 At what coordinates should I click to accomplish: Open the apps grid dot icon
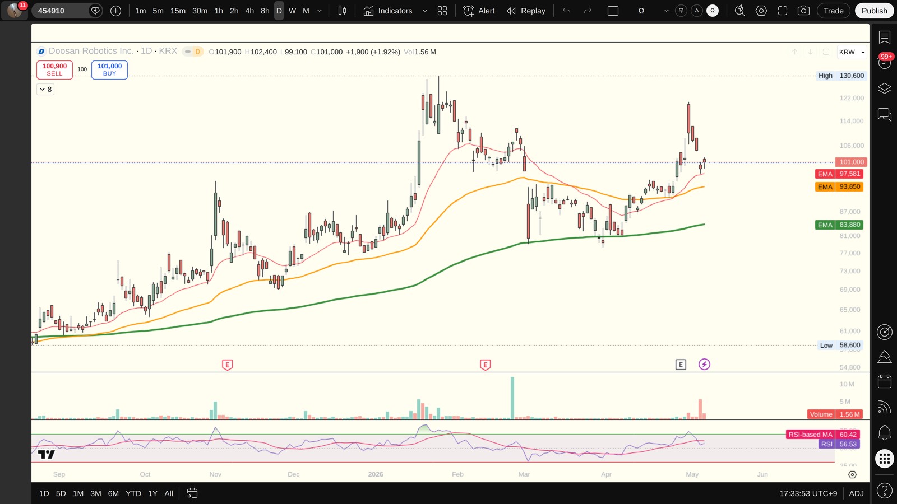click(885, 459)
